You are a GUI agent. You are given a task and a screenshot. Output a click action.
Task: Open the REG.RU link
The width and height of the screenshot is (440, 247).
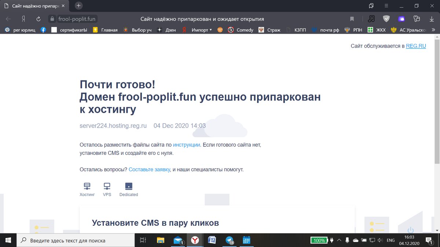(416, 46)
